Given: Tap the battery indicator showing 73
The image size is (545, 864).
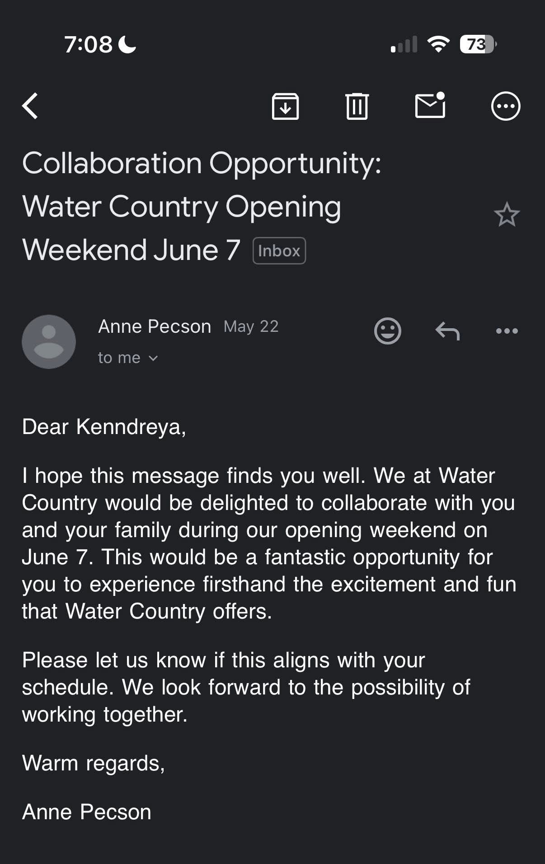Looking at the screenshot, I should pos(478,44).
